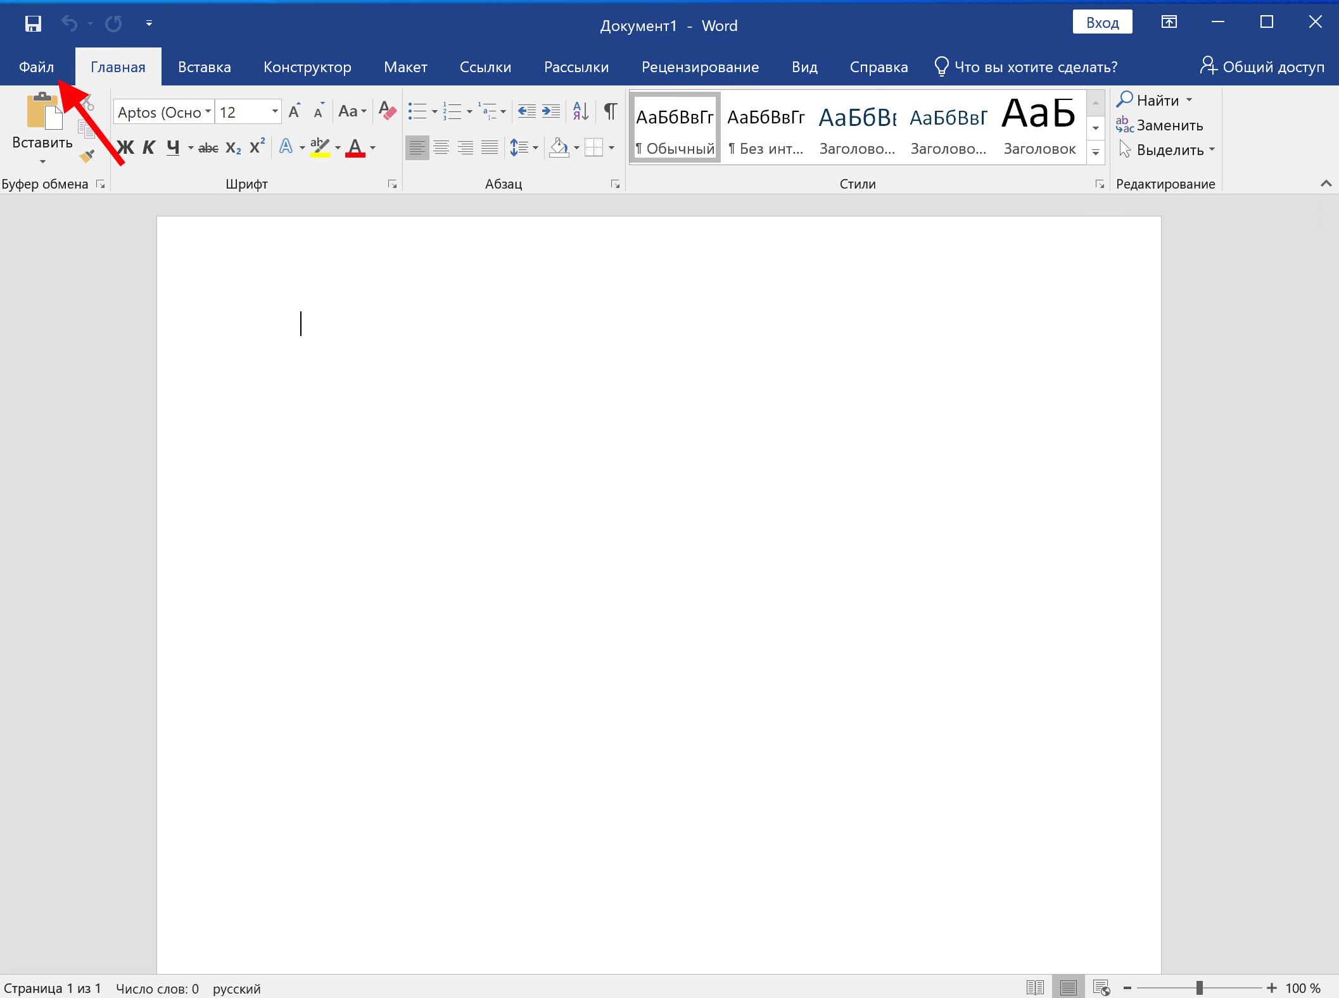Decrease font size with small A icon
1339x998 pixels.
(x=319, y=111)
